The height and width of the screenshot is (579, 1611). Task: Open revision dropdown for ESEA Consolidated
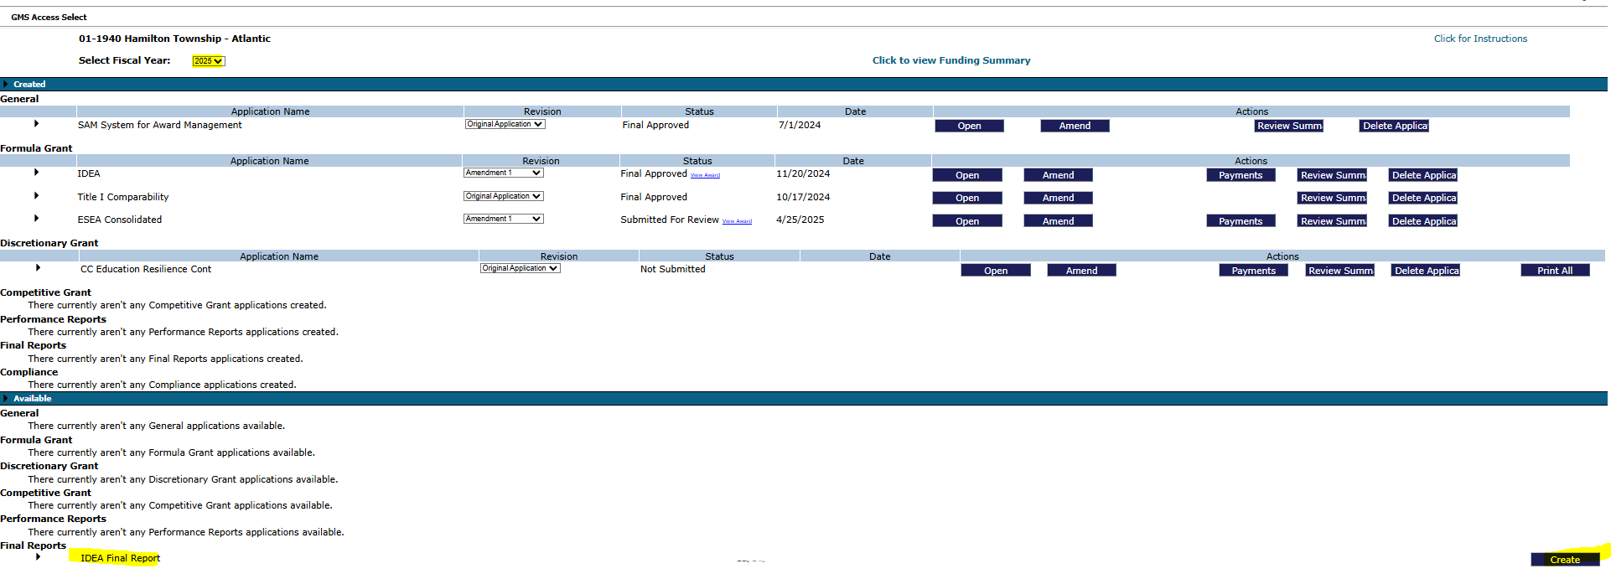503,219
